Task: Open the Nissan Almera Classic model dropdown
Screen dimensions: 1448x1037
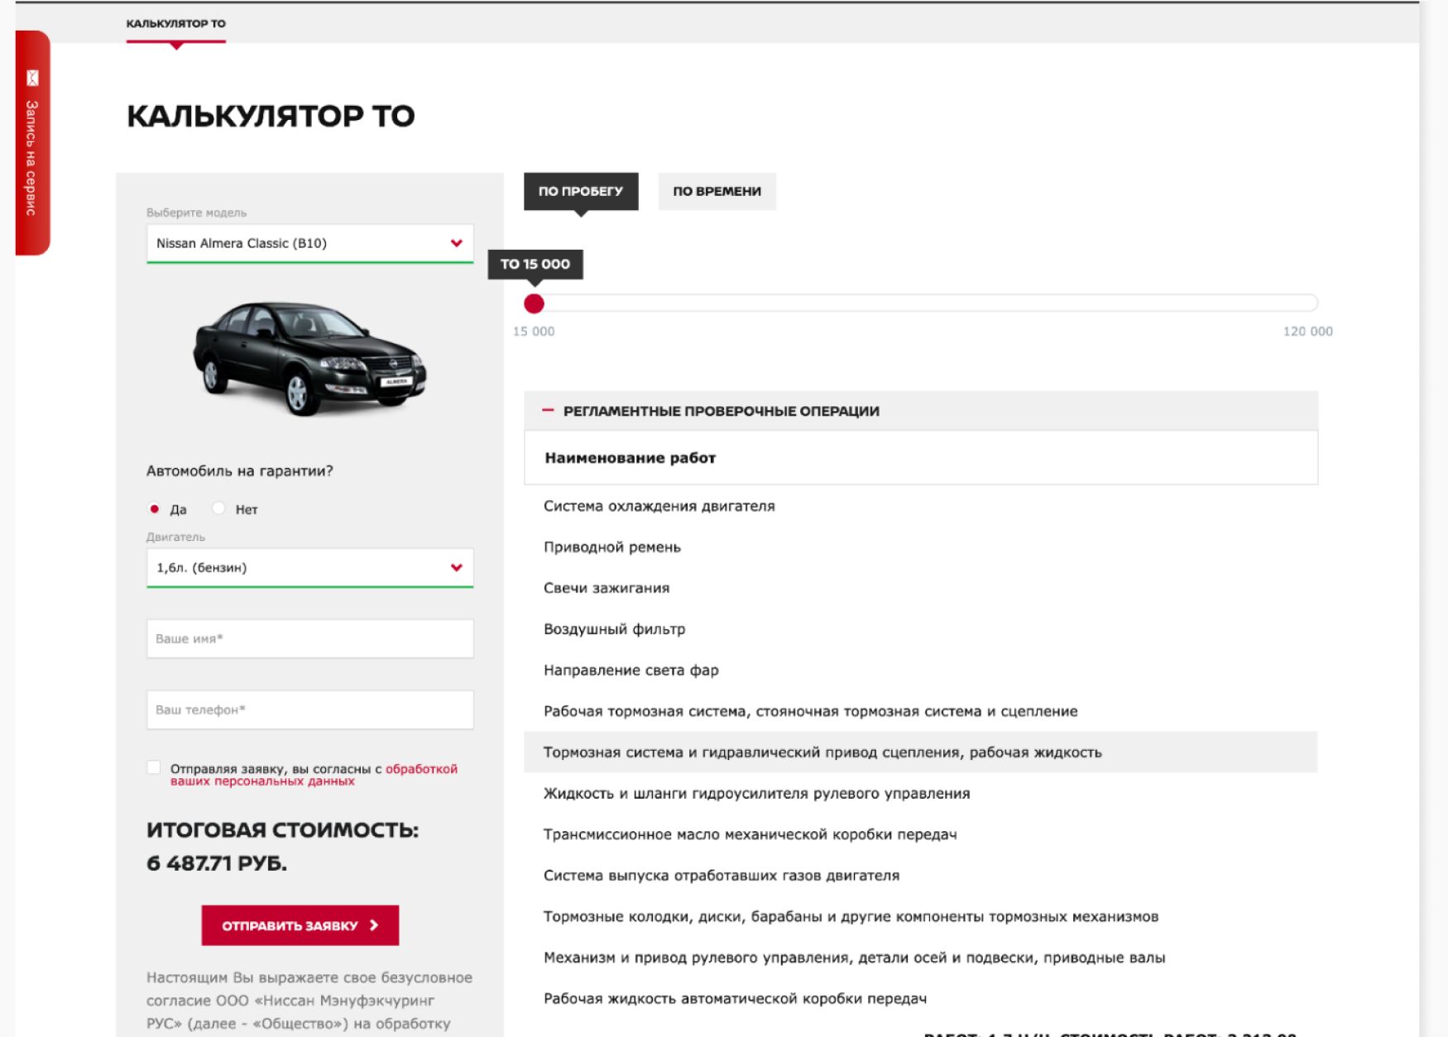Action: (298, 243)
